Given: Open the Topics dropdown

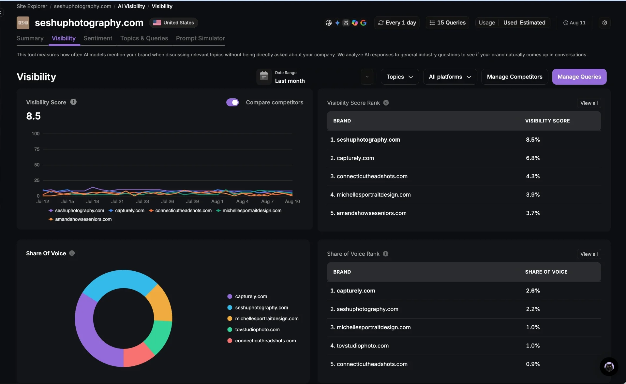Looking at the screenshot, I should click(400, 77).
